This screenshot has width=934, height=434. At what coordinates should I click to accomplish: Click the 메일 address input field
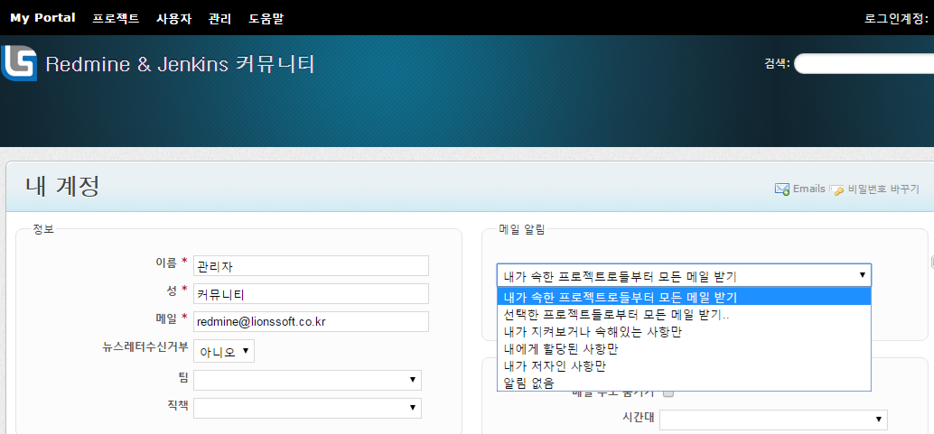(311, 322)
